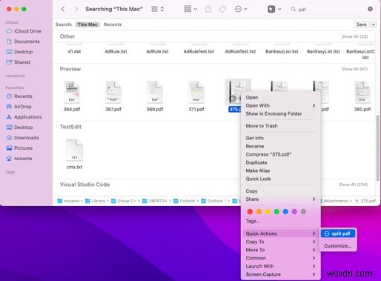Apply the orange tag color
The height and width of the screenshot is (281, 381).
[259, 211]
